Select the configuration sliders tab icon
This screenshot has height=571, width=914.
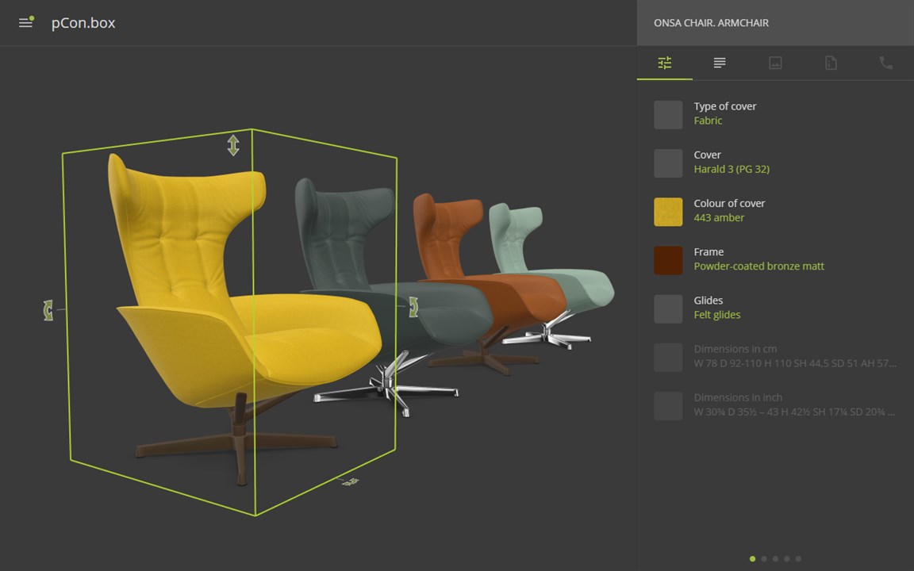coord(665,63)
